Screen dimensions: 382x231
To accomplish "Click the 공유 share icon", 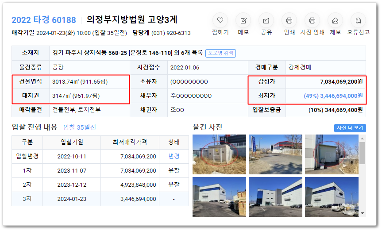I will 266,20.
